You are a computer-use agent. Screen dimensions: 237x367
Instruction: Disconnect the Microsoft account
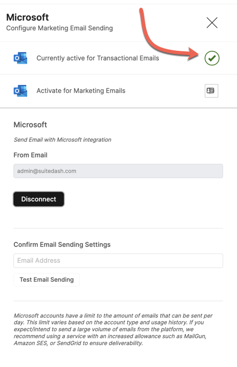coord(39,199)
